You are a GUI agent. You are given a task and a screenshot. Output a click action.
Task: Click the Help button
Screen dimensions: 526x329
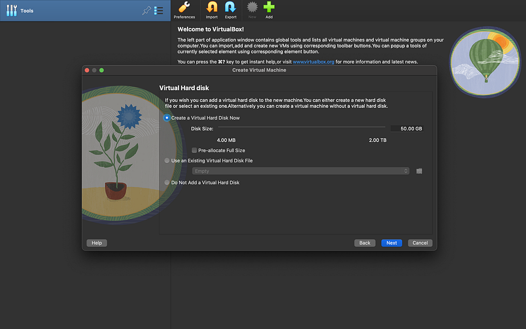point(97,243)
